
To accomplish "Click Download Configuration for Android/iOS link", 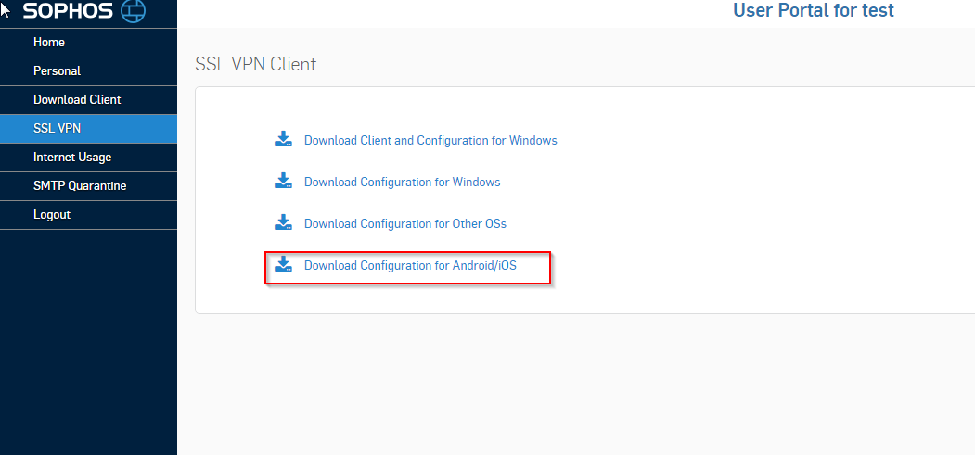I will (410, 266).
